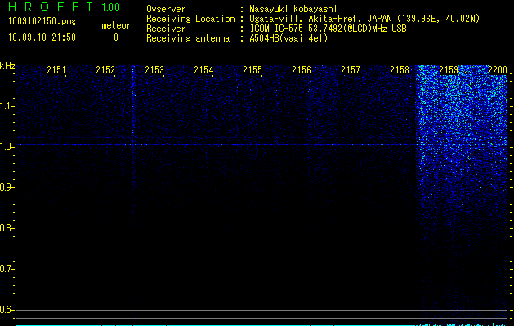
Task: Click the 2154 time marker
Action: pos(203,70)
